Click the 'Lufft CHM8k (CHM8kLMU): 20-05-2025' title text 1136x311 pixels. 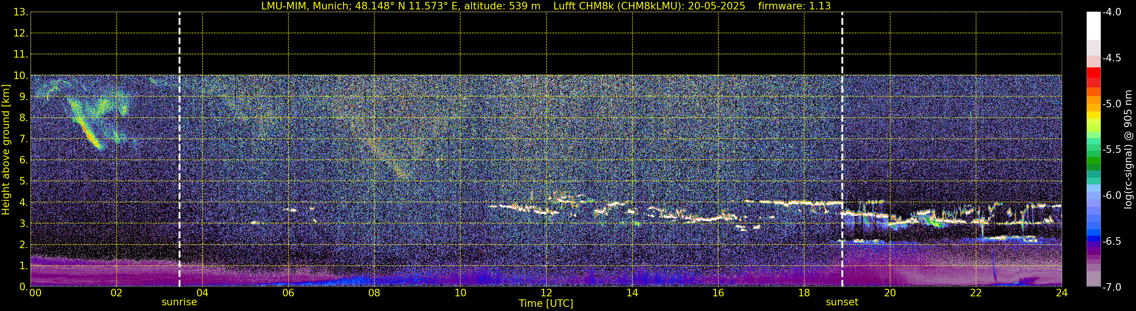pyautogui.click(x=649, y=6)
